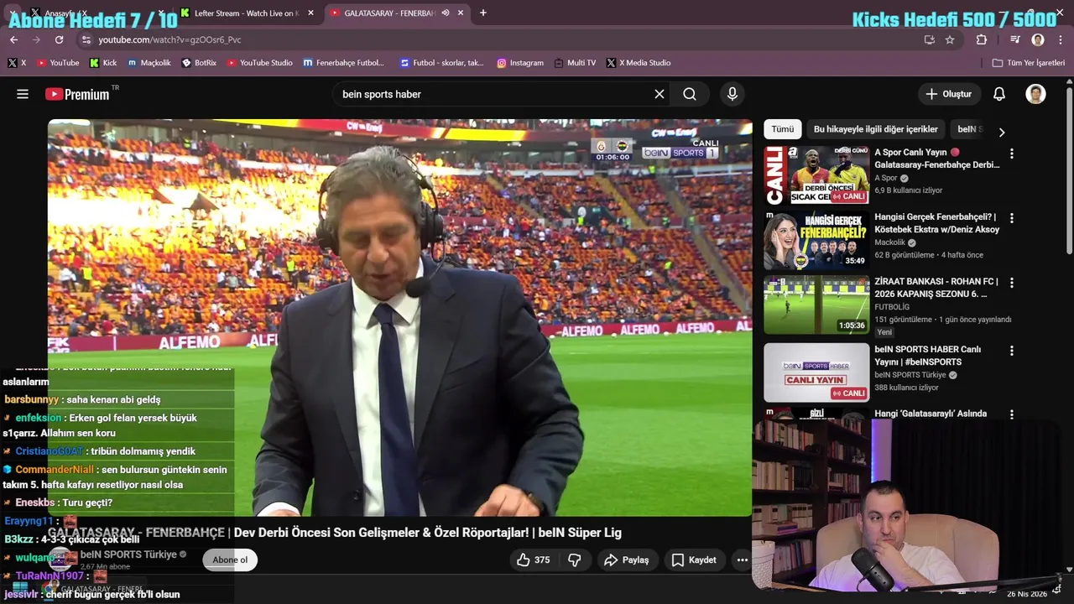This screenshot has width=1074, height=604.
Task: Open the Maçkolik bookmark
Action: [149, 63]
